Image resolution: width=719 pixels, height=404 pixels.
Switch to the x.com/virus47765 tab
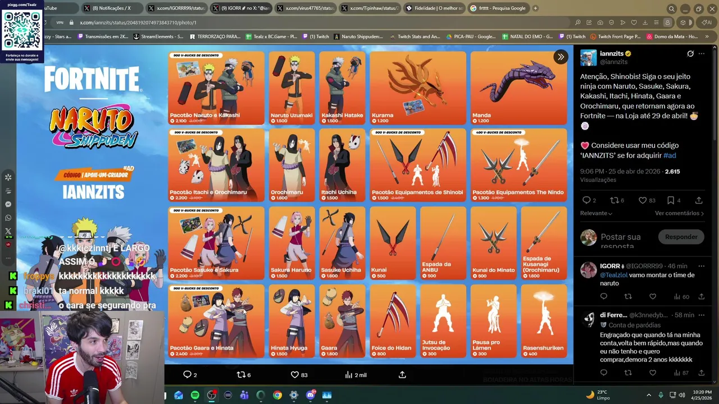click(x=304, y=8)
